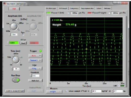131x98 pixels.
Task: Click the CH2 amplitude value field
Action: click(x=34, y=34)
